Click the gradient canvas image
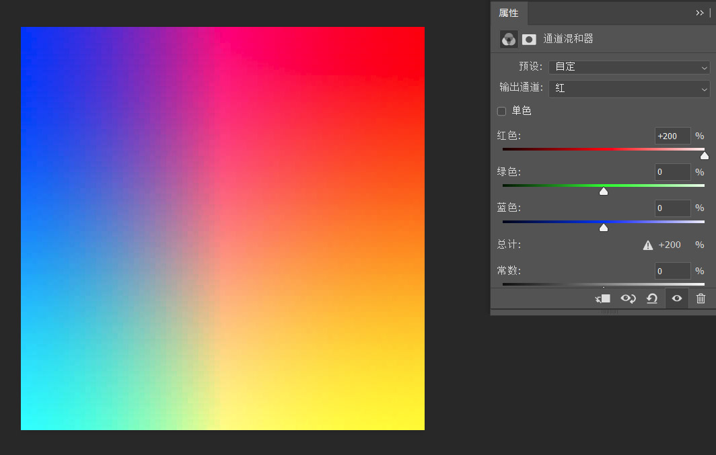This screenshot has width=716, height=455. (x=223, y=229)
